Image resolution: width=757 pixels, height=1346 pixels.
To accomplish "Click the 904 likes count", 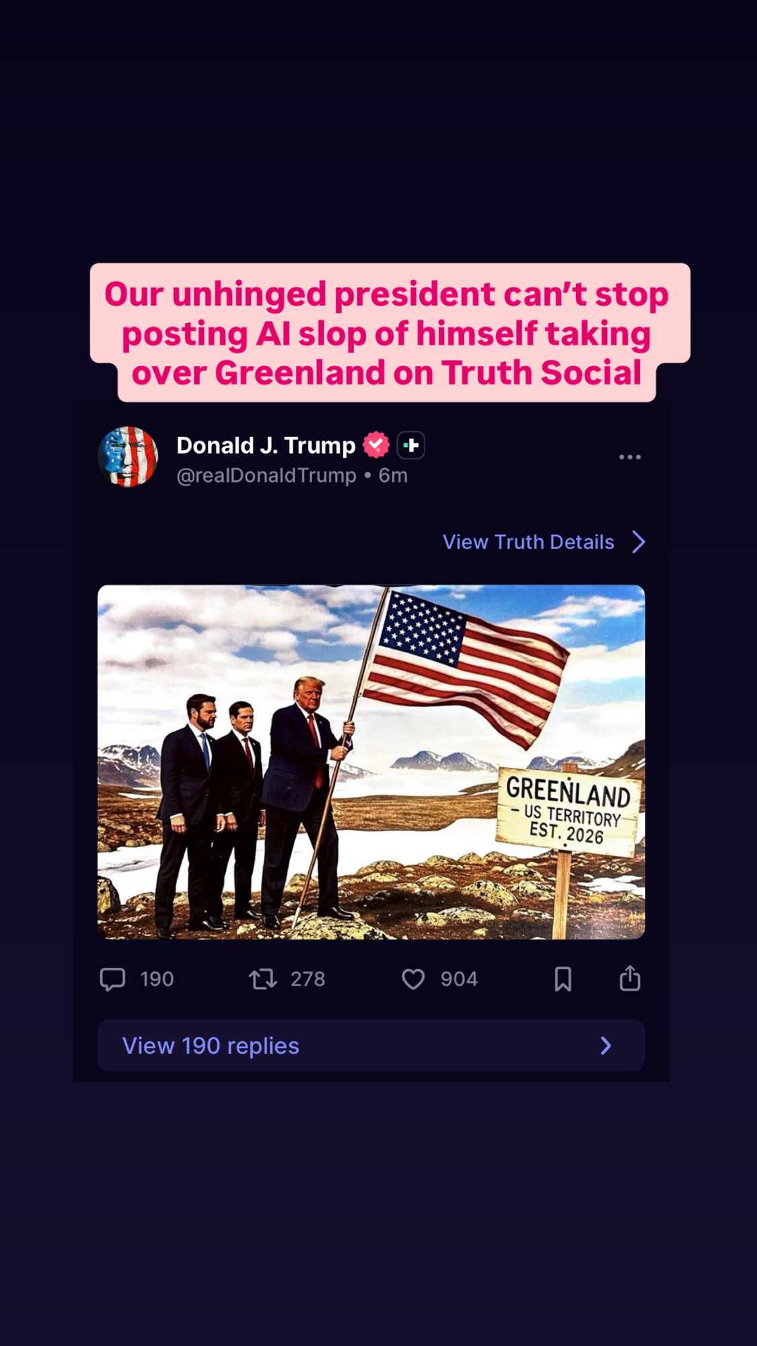I will (x=459, y=979).
